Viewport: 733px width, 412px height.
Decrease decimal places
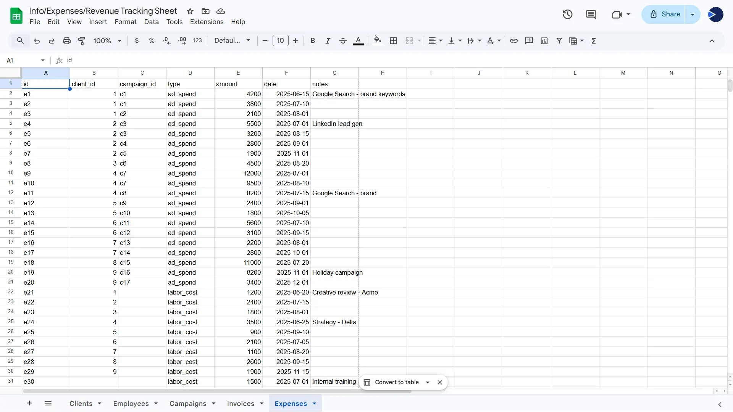[166, 40]
